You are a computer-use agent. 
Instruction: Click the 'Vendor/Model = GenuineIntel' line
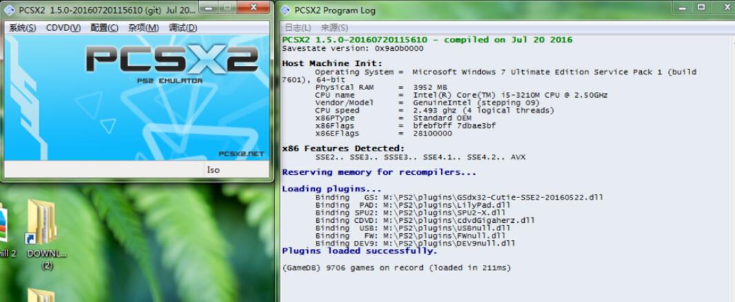427,103
